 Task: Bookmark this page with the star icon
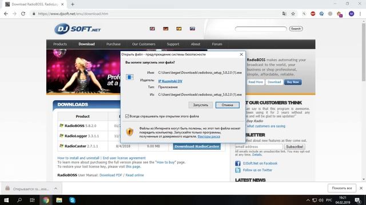tap(293, 14)
